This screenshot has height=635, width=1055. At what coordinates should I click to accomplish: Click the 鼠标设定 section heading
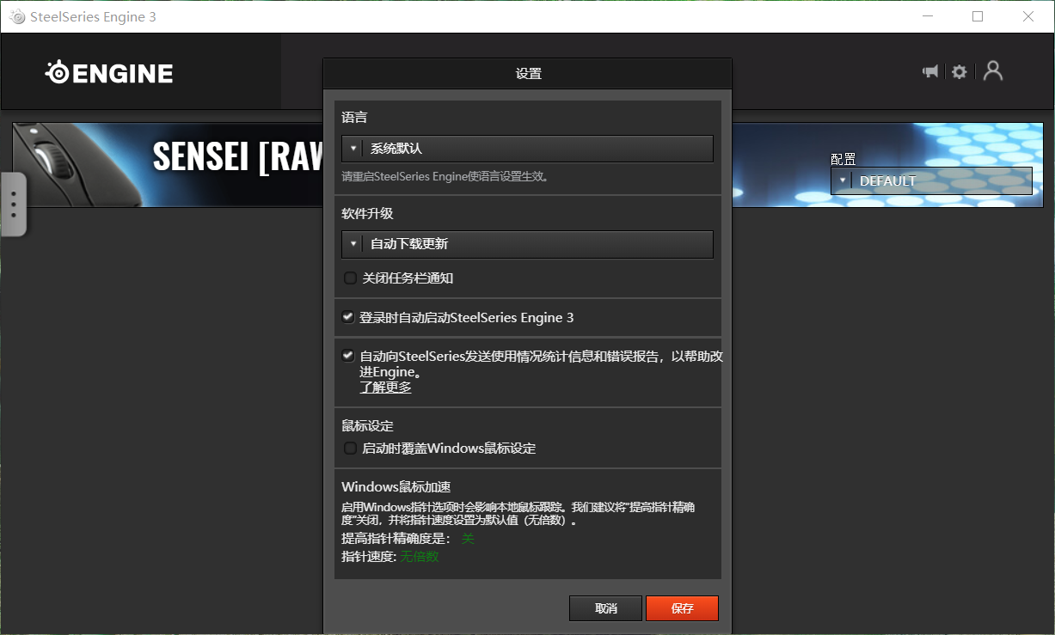coord(367,426)
